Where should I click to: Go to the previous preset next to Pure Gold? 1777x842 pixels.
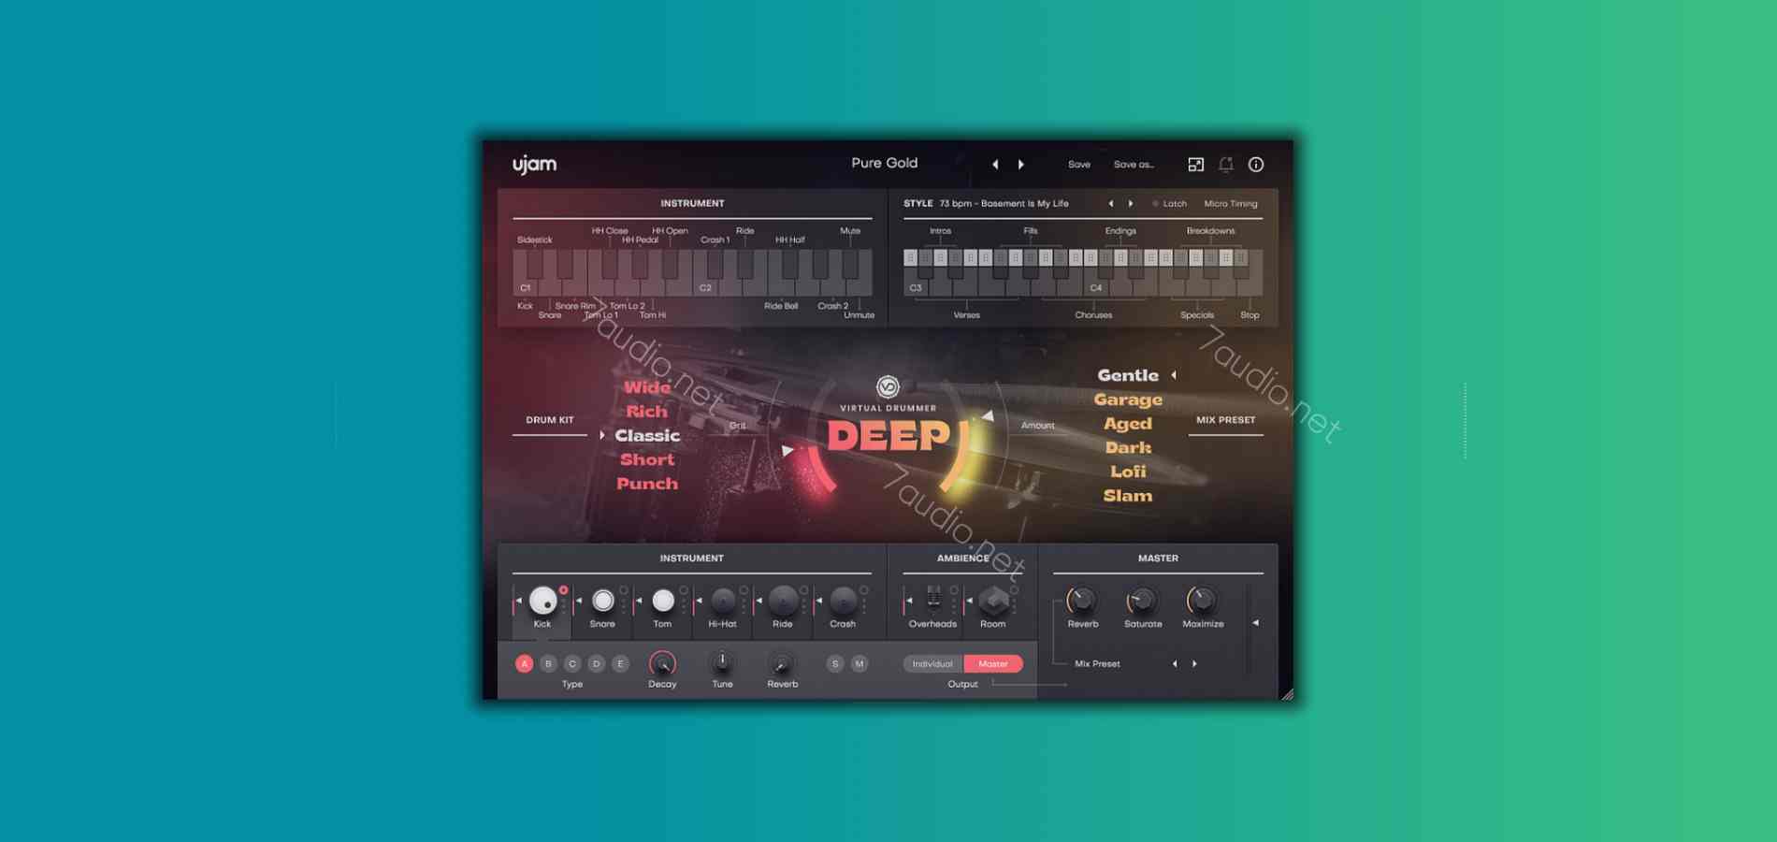pos(995,165)
